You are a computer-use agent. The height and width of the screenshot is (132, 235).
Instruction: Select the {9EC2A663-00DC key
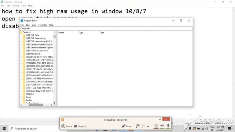click(39, 76)
